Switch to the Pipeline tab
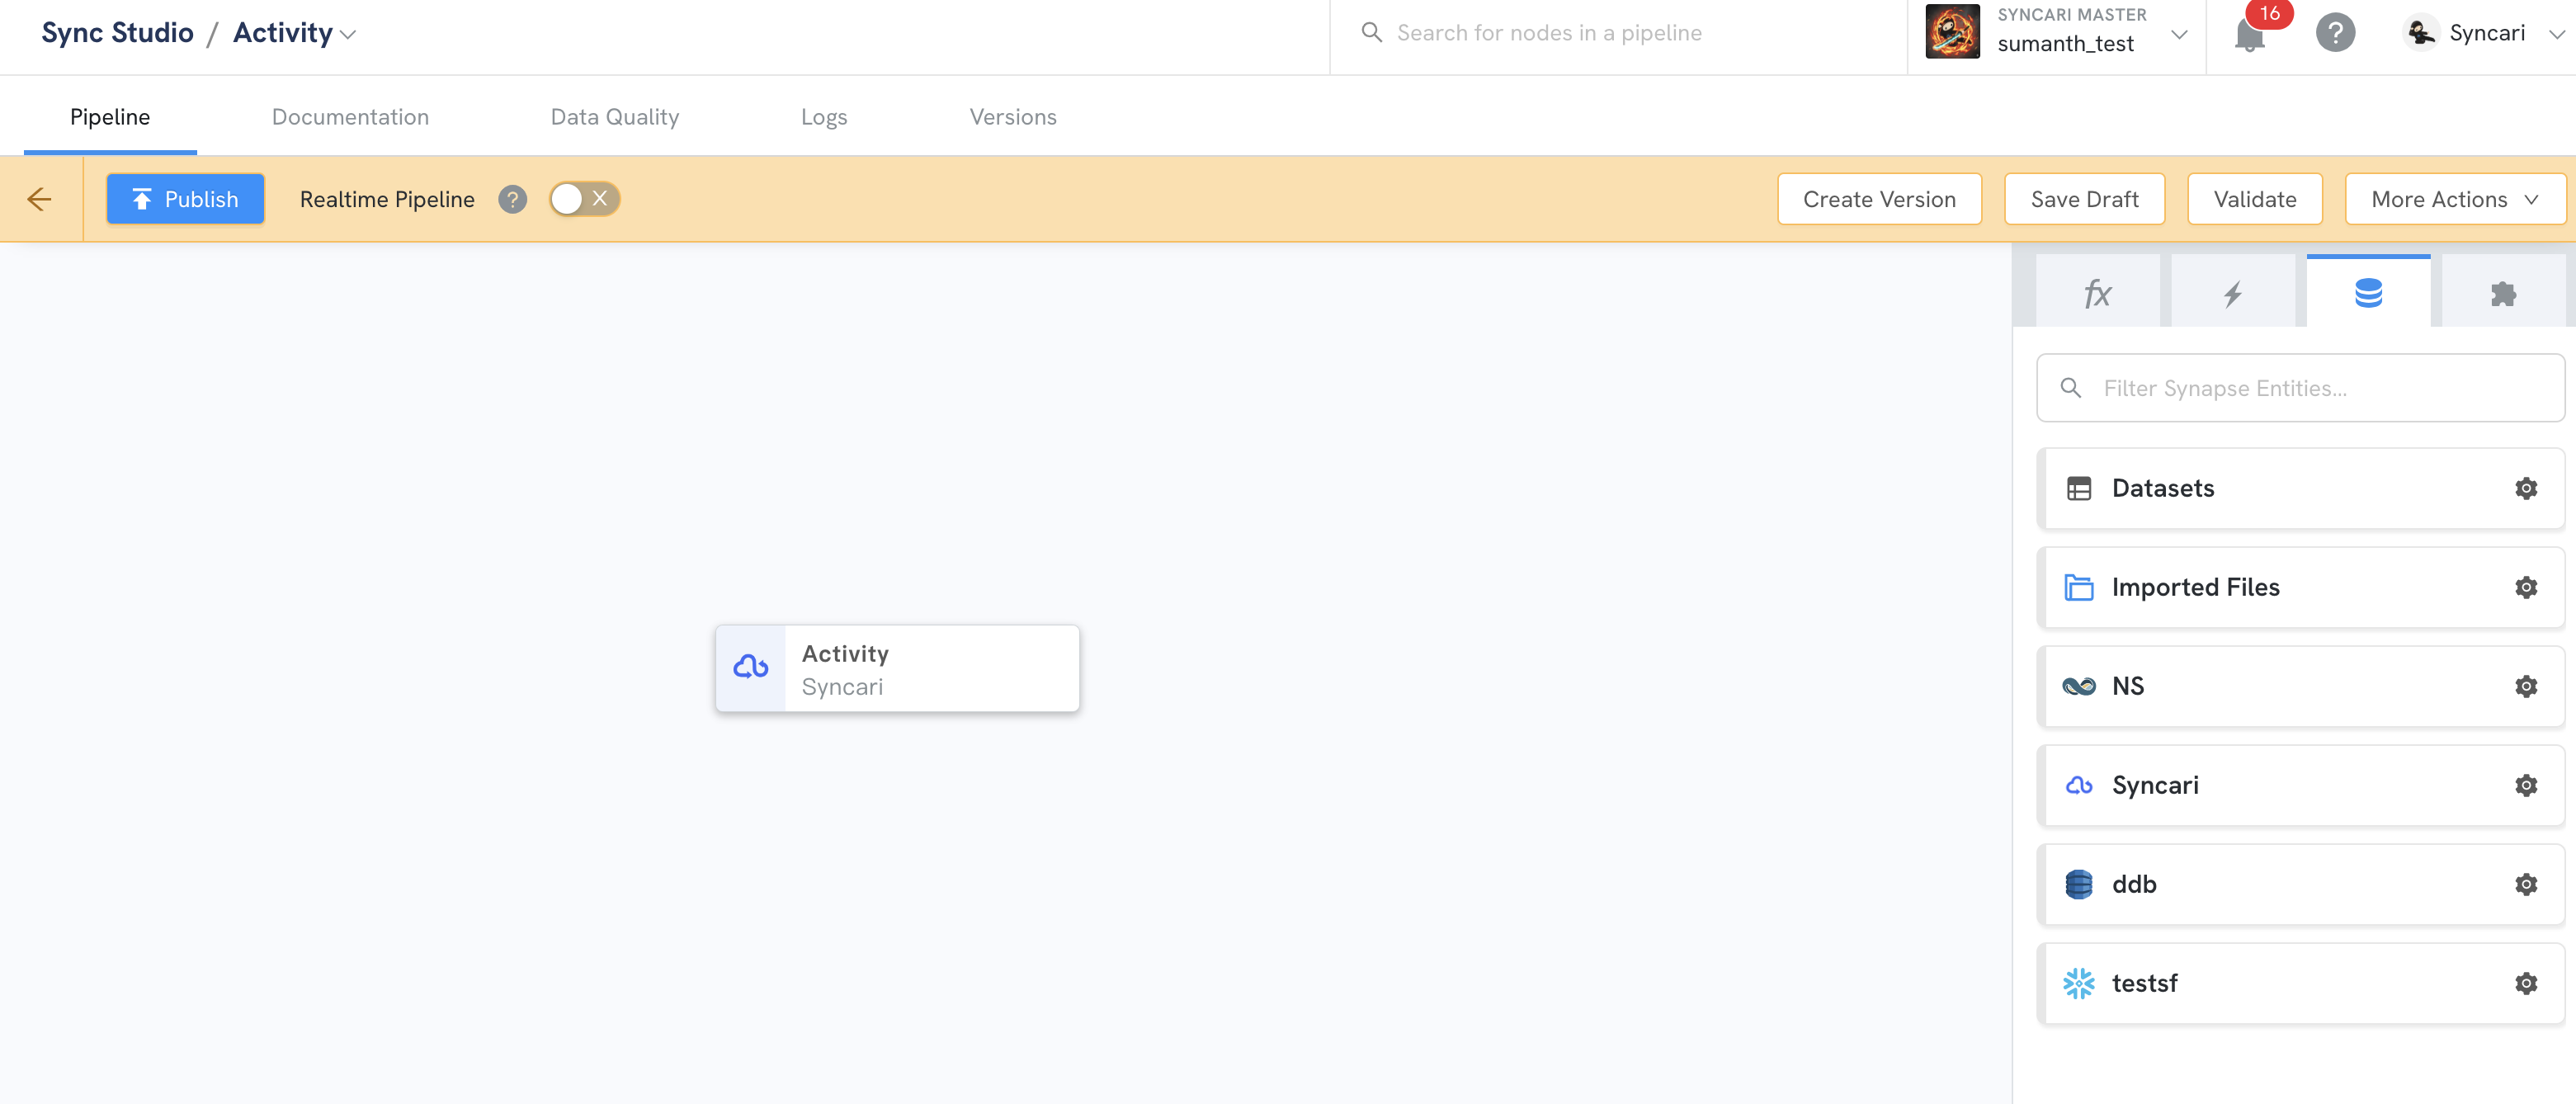This screenshot has width=2576, height=1104. coord(110,117)
